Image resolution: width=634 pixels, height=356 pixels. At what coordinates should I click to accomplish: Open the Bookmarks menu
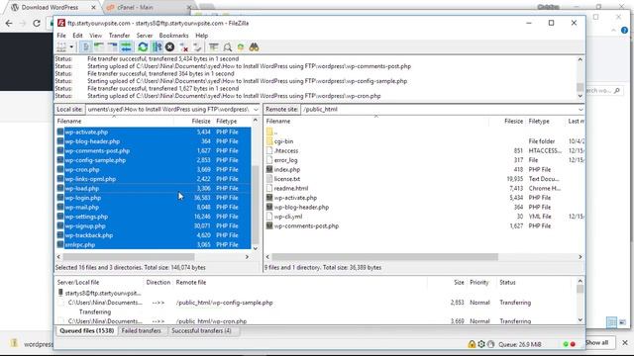(174, 36)
